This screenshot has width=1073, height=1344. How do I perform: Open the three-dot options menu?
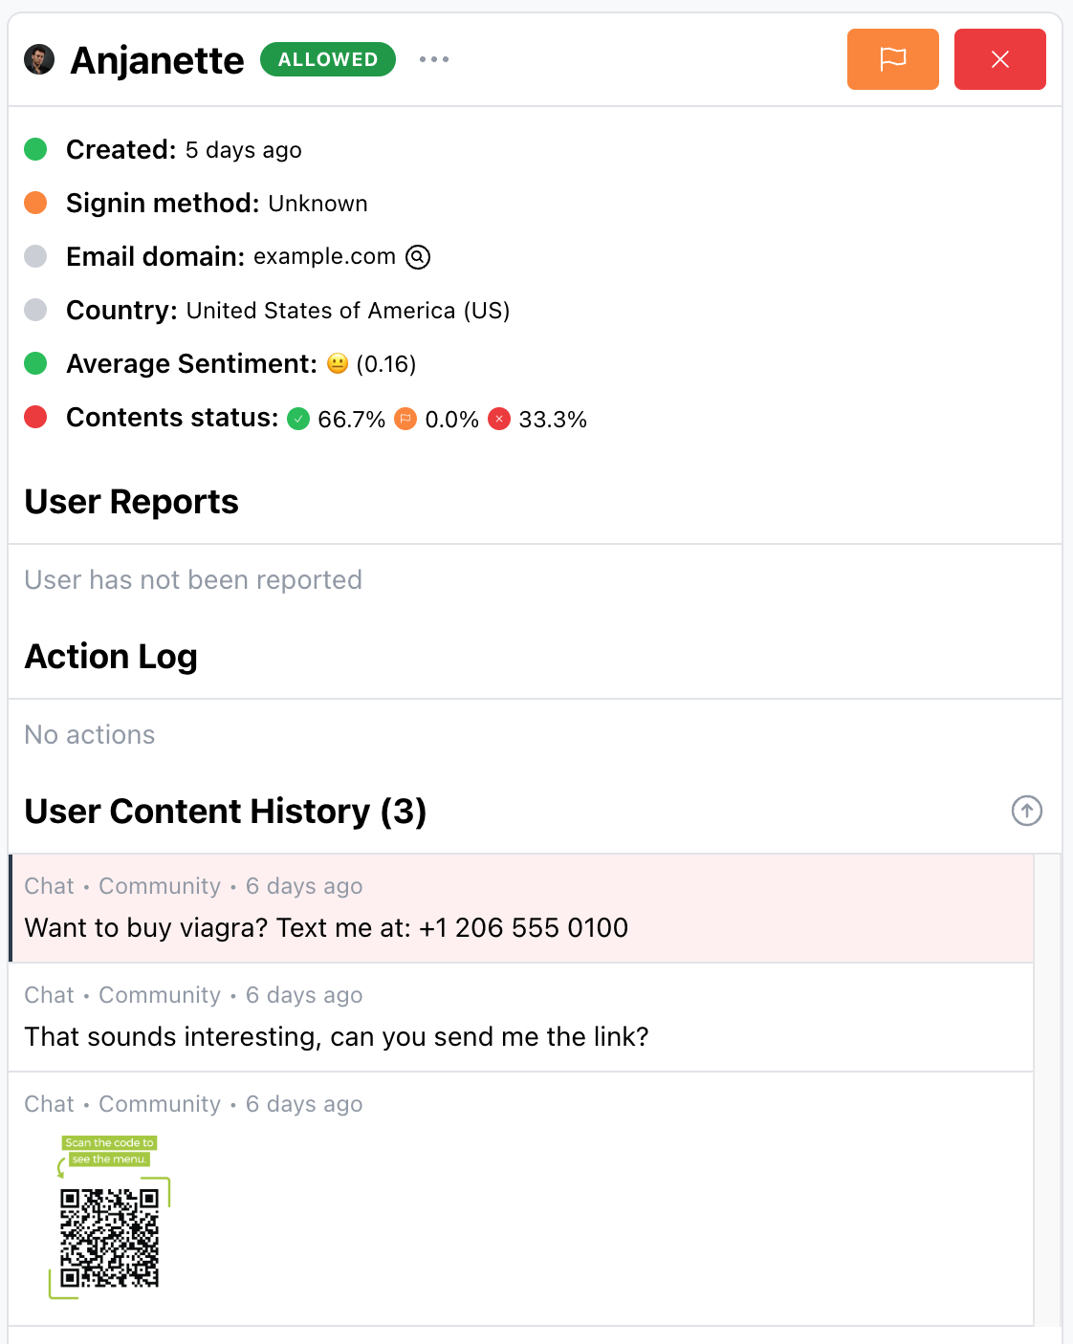click(x=433, y=58)
